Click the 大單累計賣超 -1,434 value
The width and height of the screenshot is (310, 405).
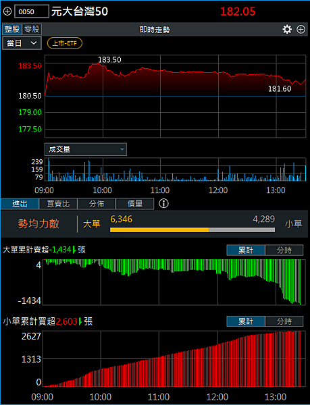pos(60,250)
